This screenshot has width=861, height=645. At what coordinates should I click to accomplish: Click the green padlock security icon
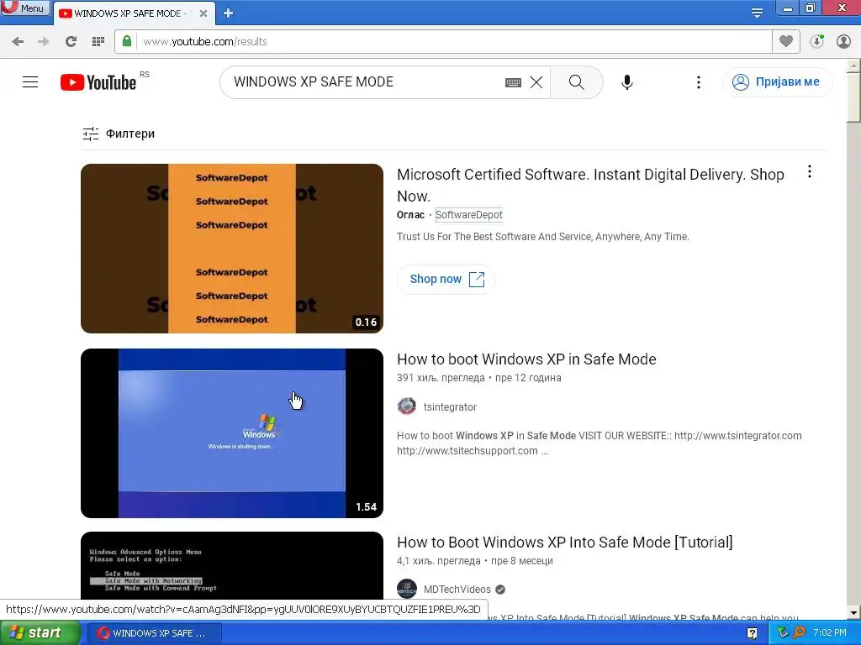[127, 41]
